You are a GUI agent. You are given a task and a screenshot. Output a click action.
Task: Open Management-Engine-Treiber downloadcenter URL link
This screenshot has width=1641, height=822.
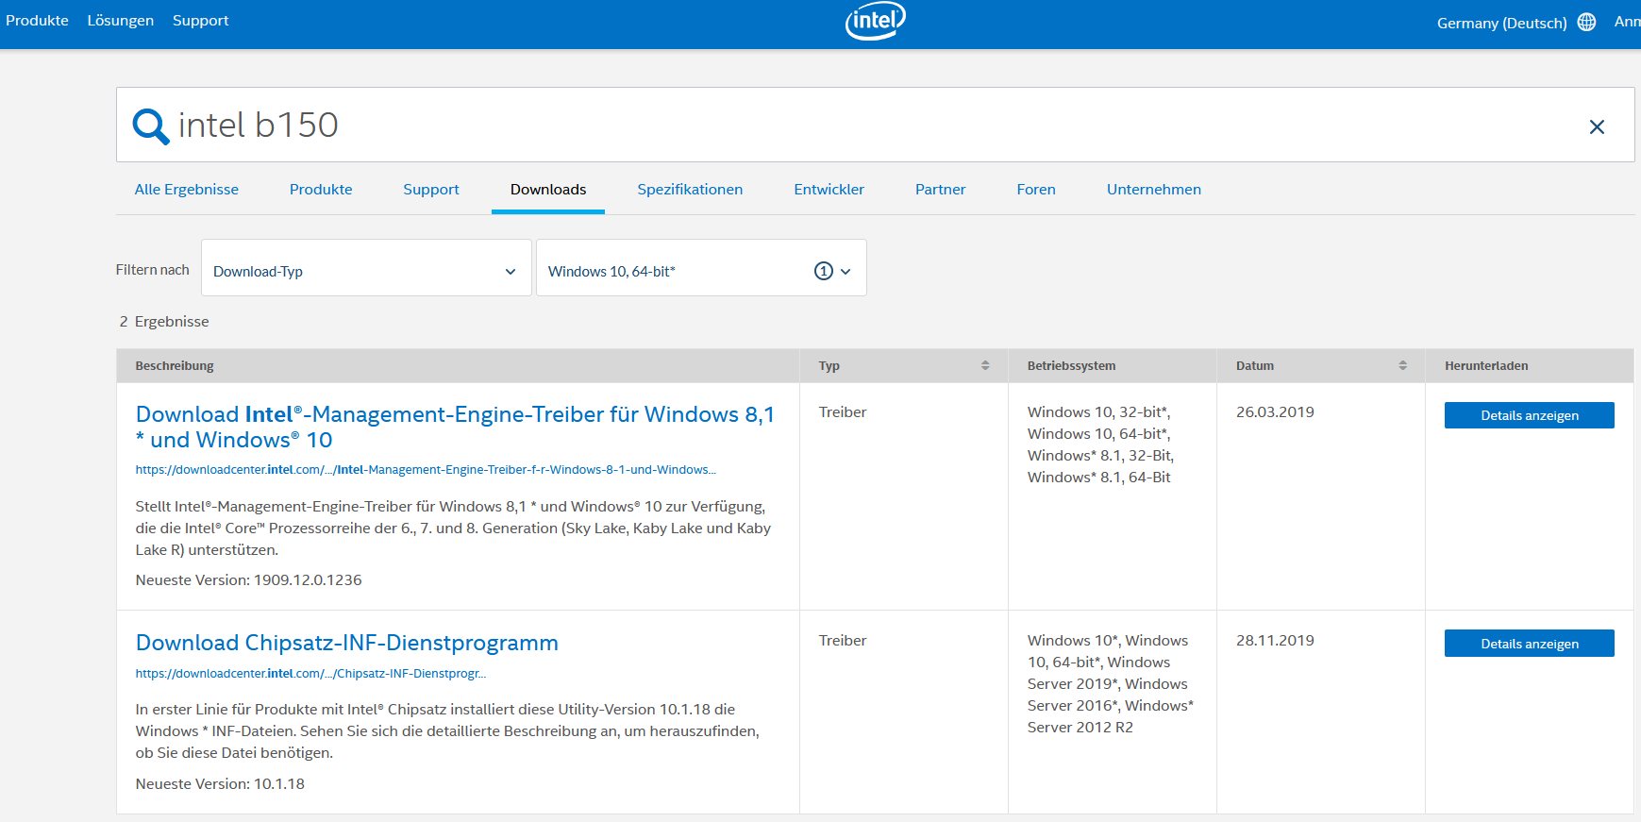[x=426, y=470]
